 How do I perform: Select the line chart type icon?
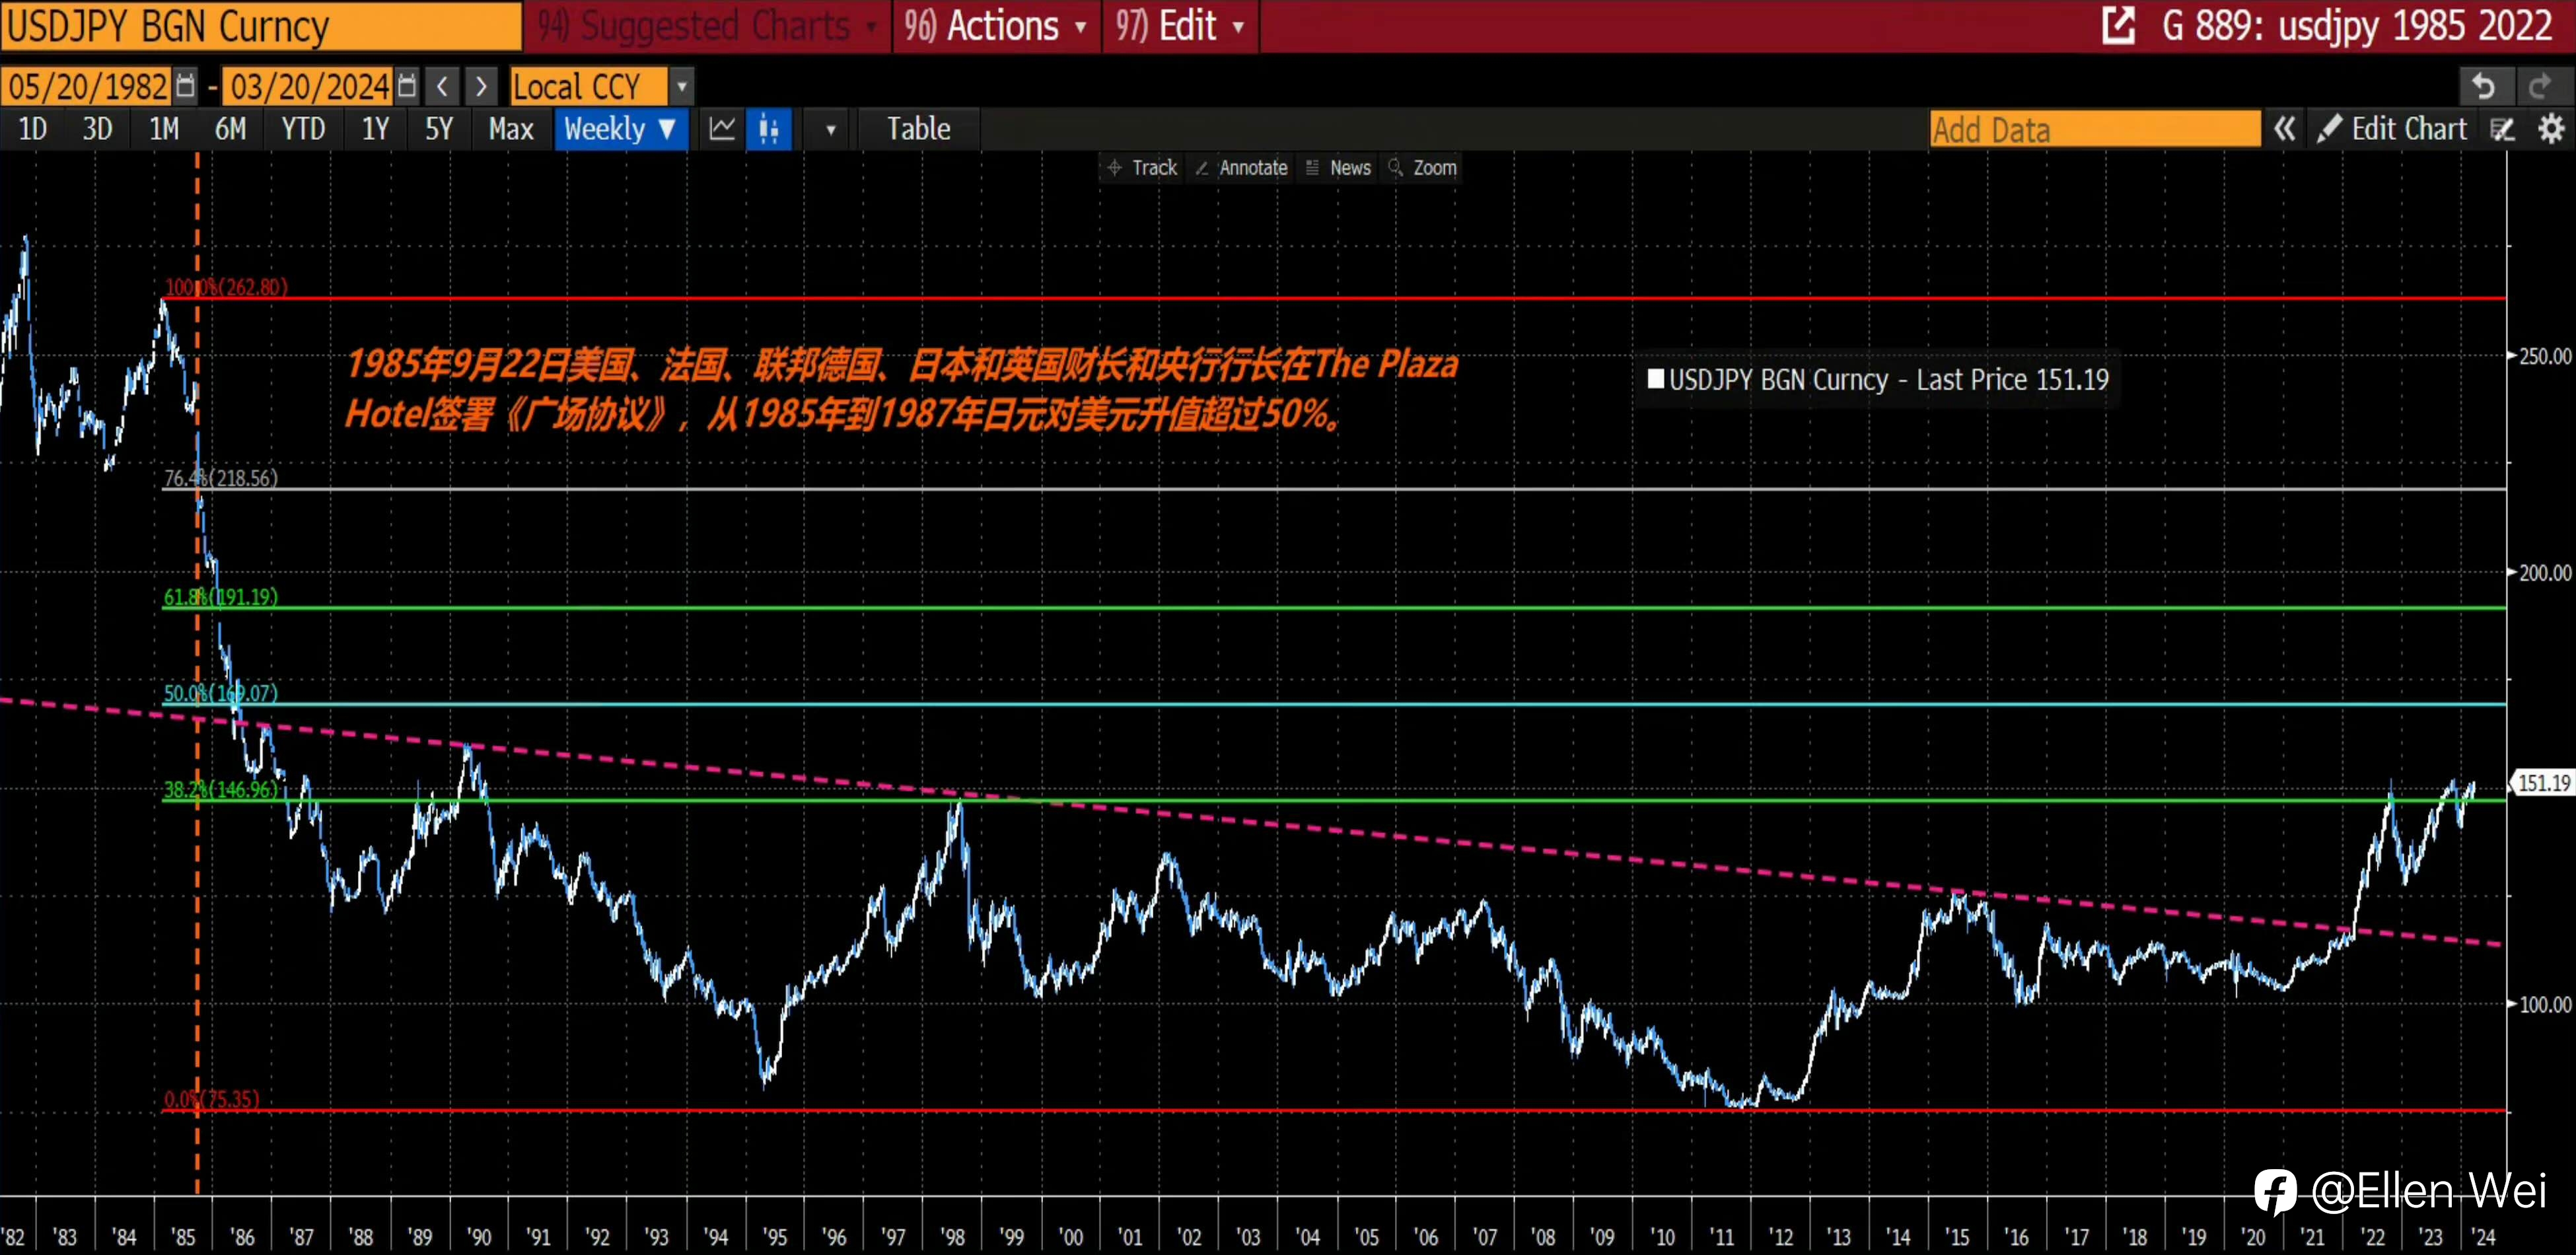722,129
